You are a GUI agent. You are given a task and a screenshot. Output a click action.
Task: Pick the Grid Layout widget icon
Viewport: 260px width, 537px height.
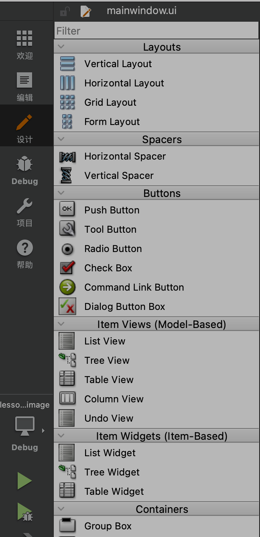67,102
